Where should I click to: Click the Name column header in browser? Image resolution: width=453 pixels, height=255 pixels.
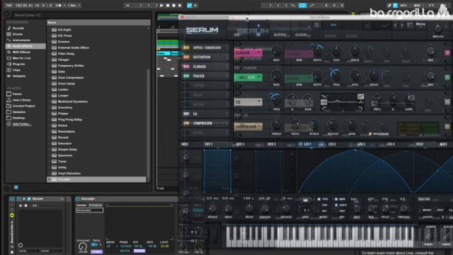[x=98, y=22]
